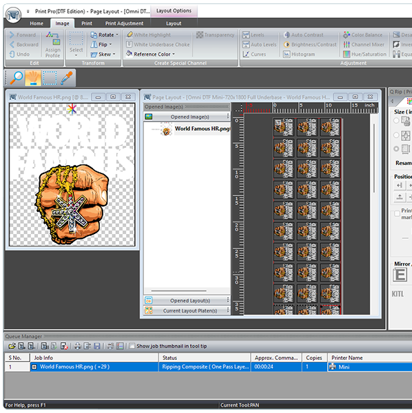
Task: Click the Layout Options contextual tab
Action: click(174, 11)
